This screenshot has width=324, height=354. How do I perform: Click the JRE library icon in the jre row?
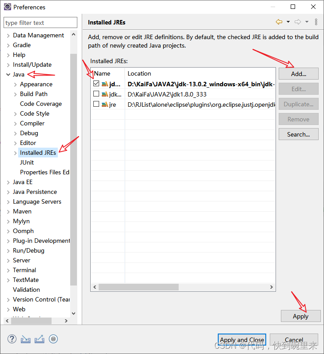(105, 105)
